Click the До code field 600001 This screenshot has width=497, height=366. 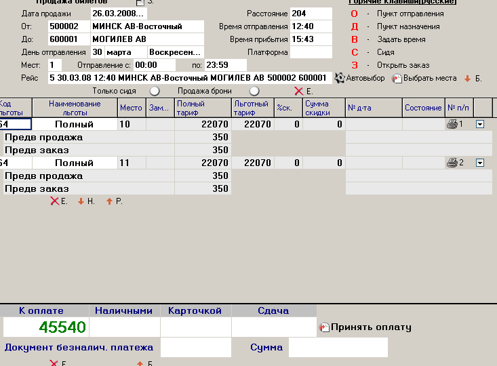(69, 39)
